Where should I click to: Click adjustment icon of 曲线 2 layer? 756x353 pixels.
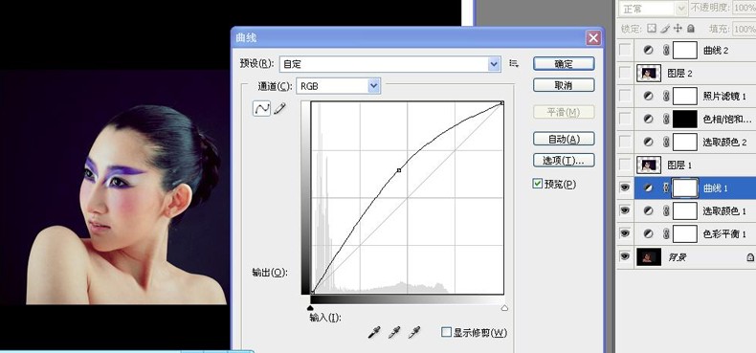point(649,50)
